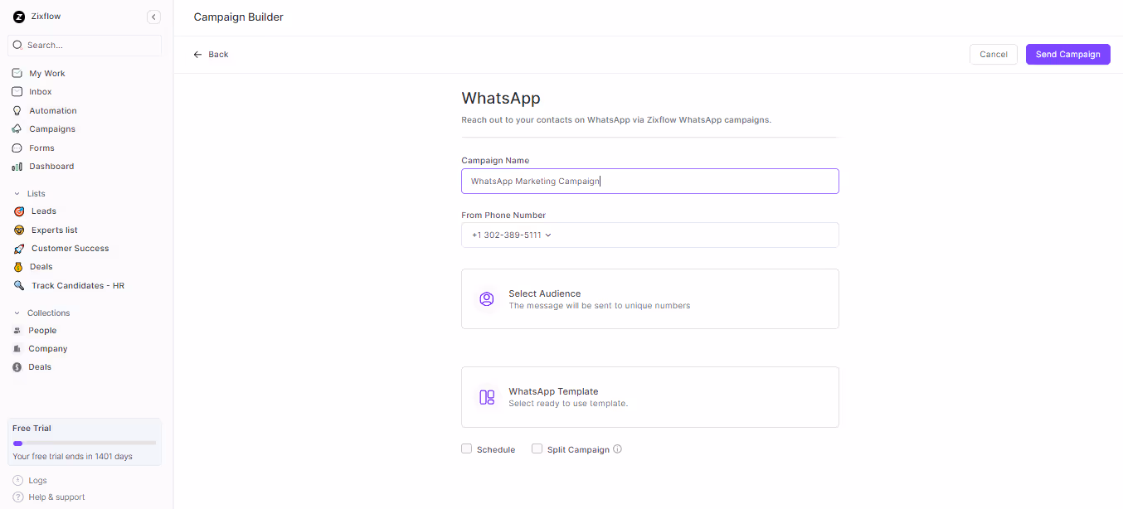Click the Free Trial label
The image size is (1123, 509).
[32, 428]
